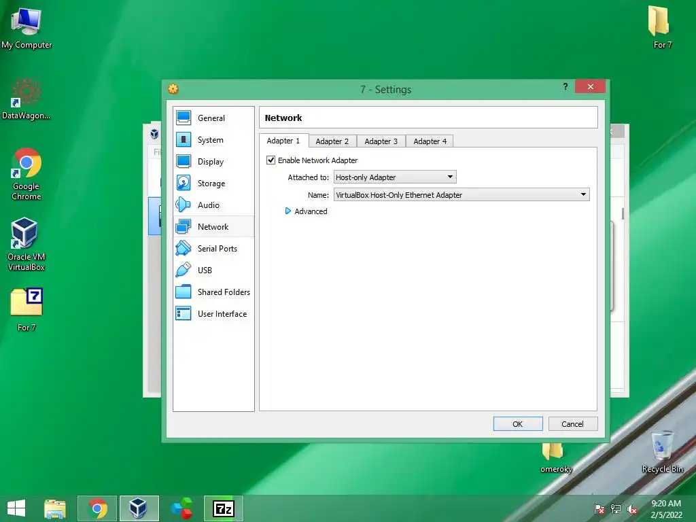Open the network status tray icon

[616, 509]
